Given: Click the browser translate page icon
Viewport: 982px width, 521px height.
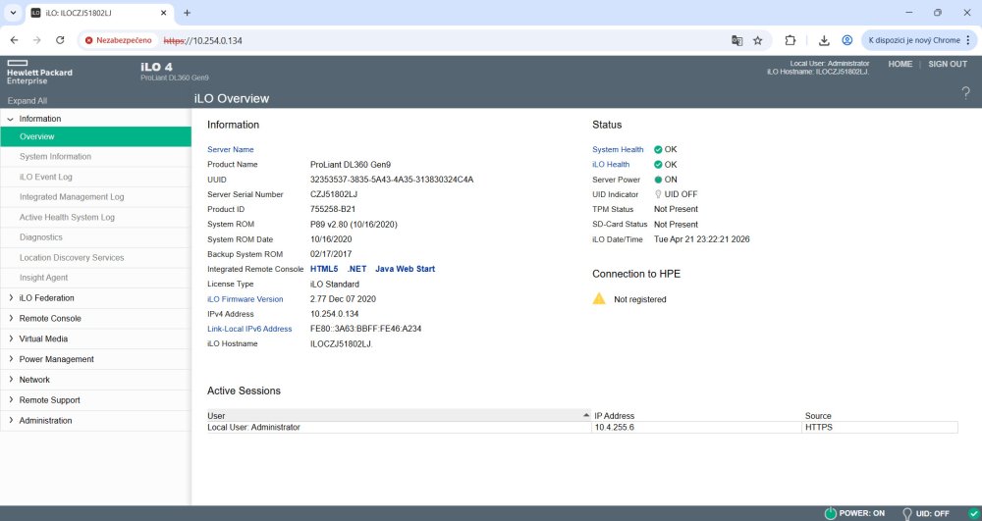Looking at the screenshot, I should point(736,40).
